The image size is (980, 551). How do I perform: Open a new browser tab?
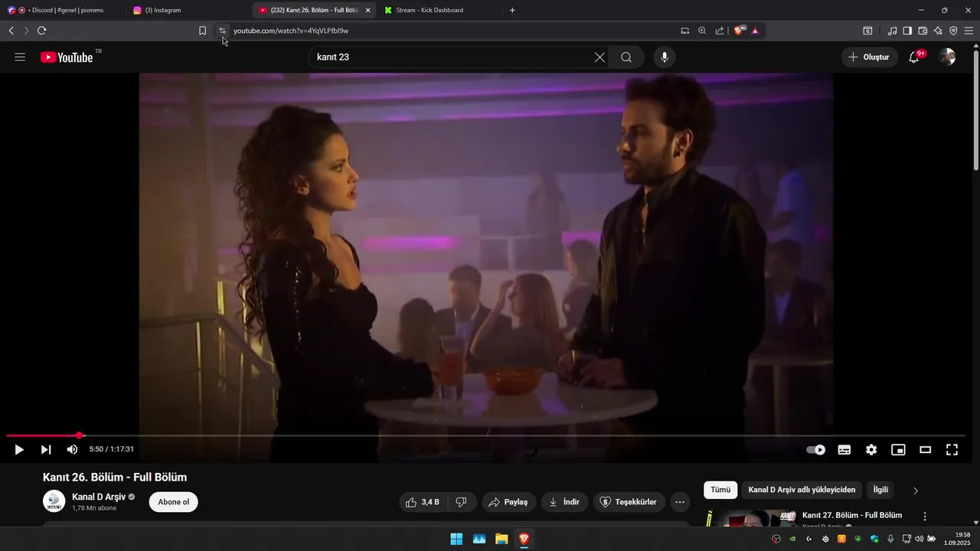(x=512, y=10)
